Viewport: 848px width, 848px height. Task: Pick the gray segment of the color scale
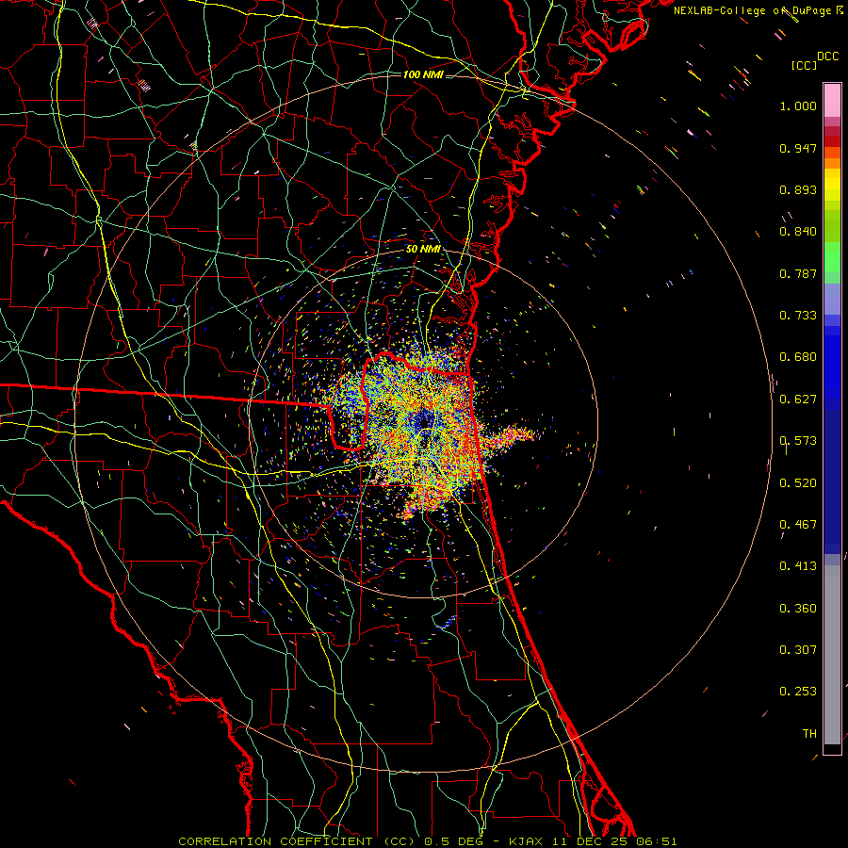click(x=832, y=655)
